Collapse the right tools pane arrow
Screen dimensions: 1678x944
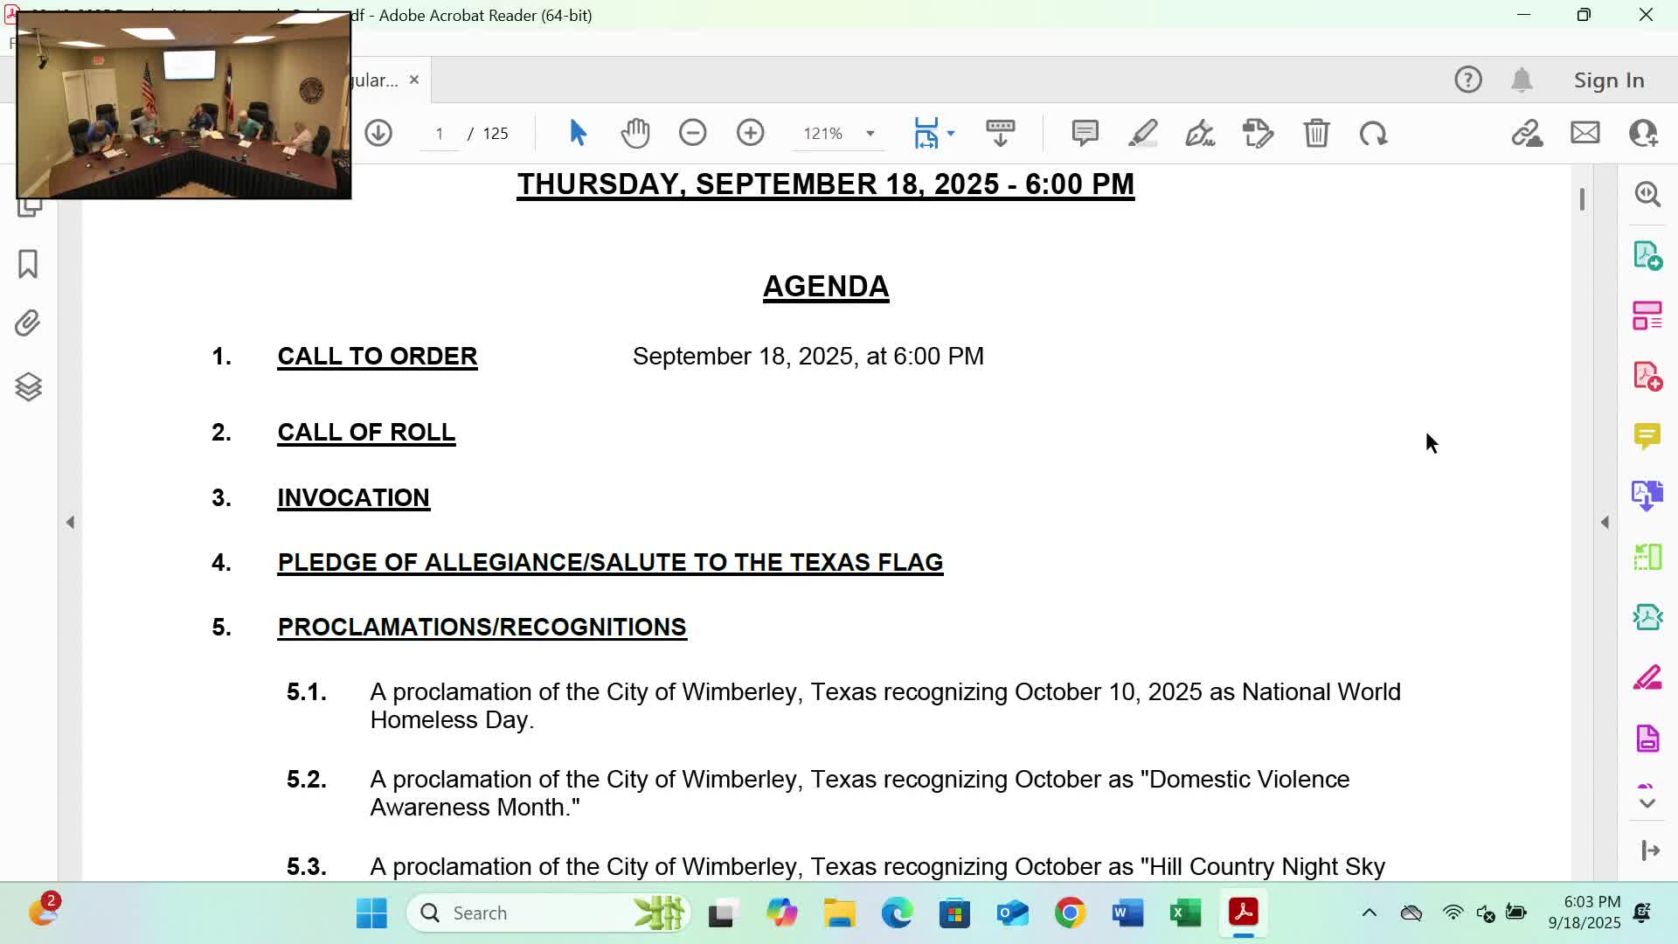1605,523
